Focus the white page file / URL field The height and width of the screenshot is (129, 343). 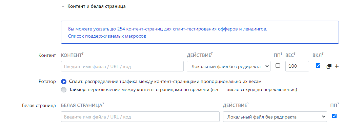[x=140, y=117]
